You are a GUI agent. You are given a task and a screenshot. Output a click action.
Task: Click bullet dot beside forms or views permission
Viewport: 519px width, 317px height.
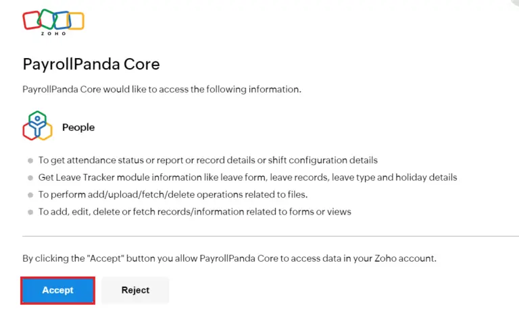(x=30, y=212)
